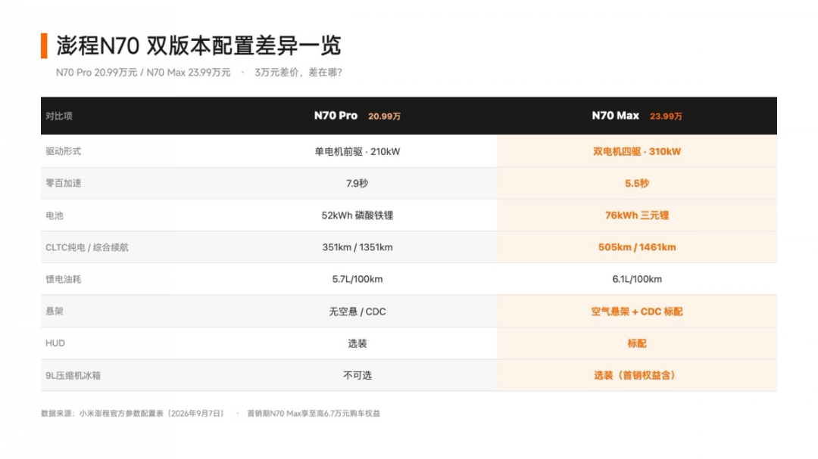Screen dimensions: 818x459
Task: Click cell 选装（首销权益含）
Action: [635, 375]
